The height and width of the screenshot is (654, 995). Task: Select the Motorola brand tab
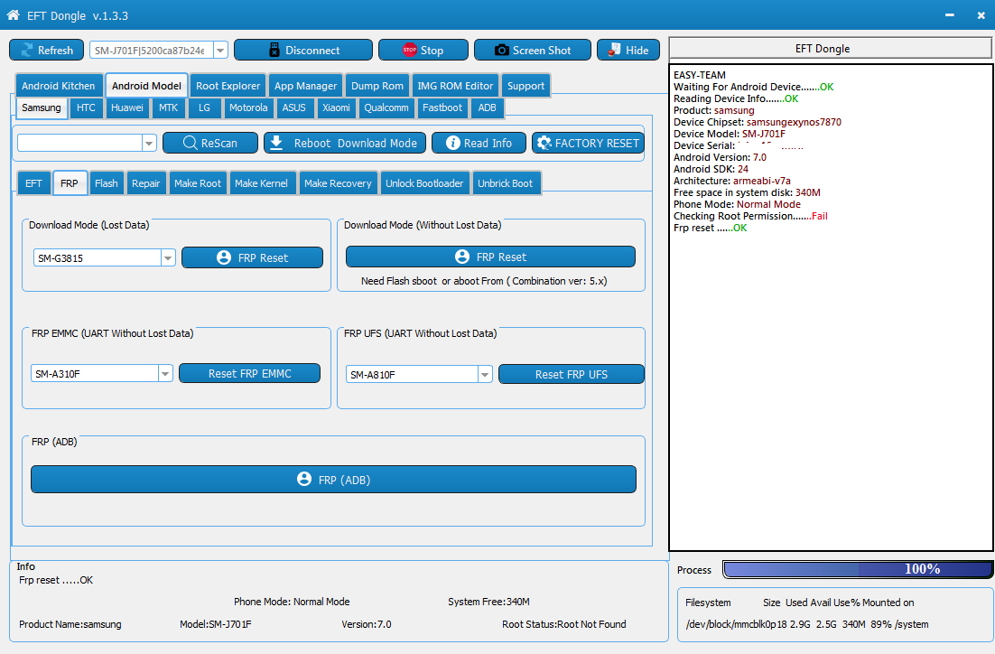pos(248,107)
